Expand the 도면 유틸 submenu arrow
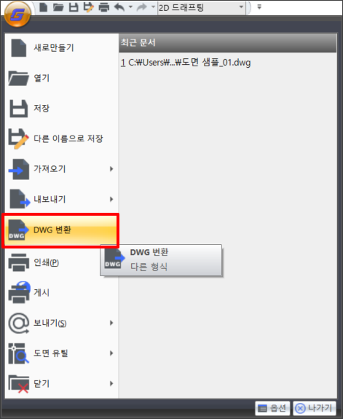 pos(111,353)
